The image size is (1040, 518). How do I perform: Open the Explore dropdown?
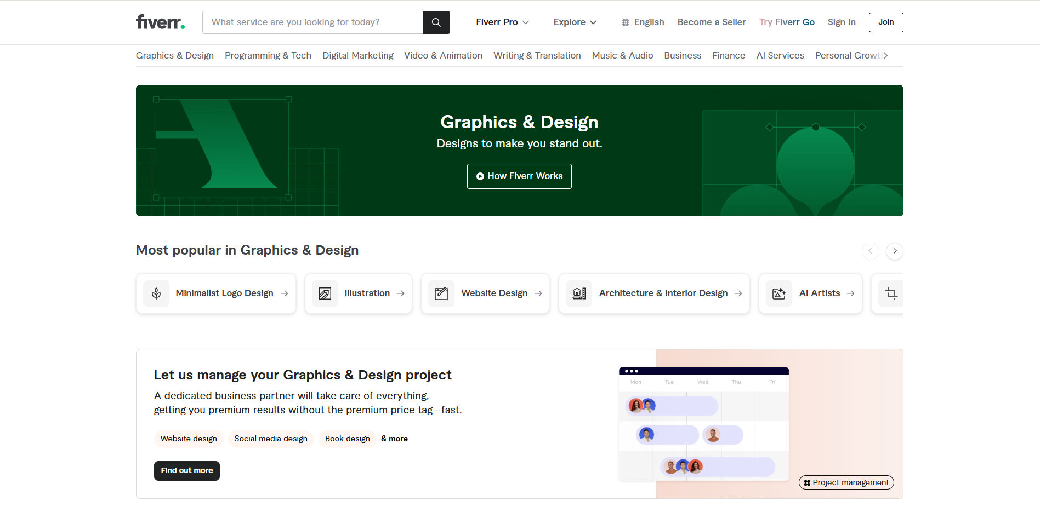pyautogui.click(x=575, y=22)
